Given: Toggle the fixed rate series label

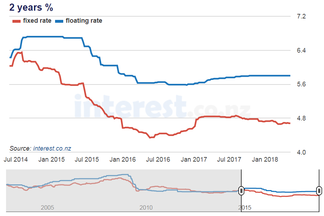Looking at the screenshot, I should (37, 21).
